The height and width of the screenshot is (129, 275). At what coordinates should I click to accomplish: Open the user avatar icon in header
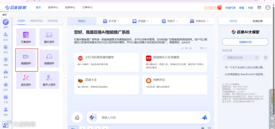pyautogui.click(x=268, y=8)
